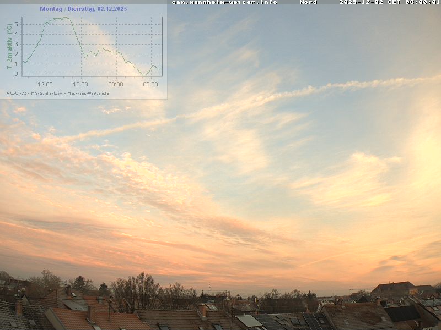Click the copyright symbol before WsWin32
This screenshot has width=441, height=330.
8,94
